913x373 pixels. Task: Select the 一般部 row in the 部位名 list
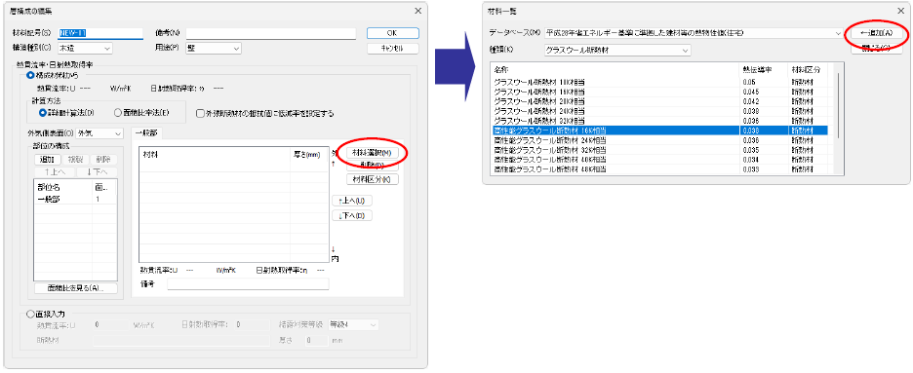pos(75,200)
